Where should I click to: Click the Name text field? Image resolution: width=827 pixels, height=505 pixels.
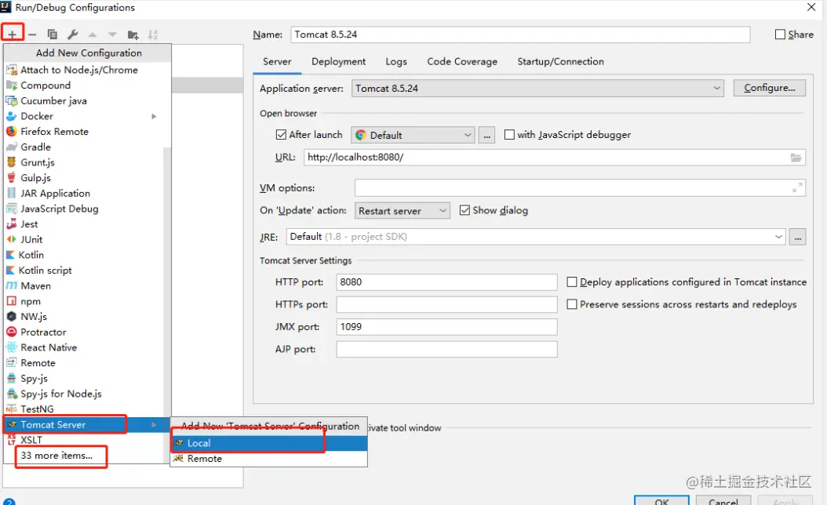pos(520,35)
